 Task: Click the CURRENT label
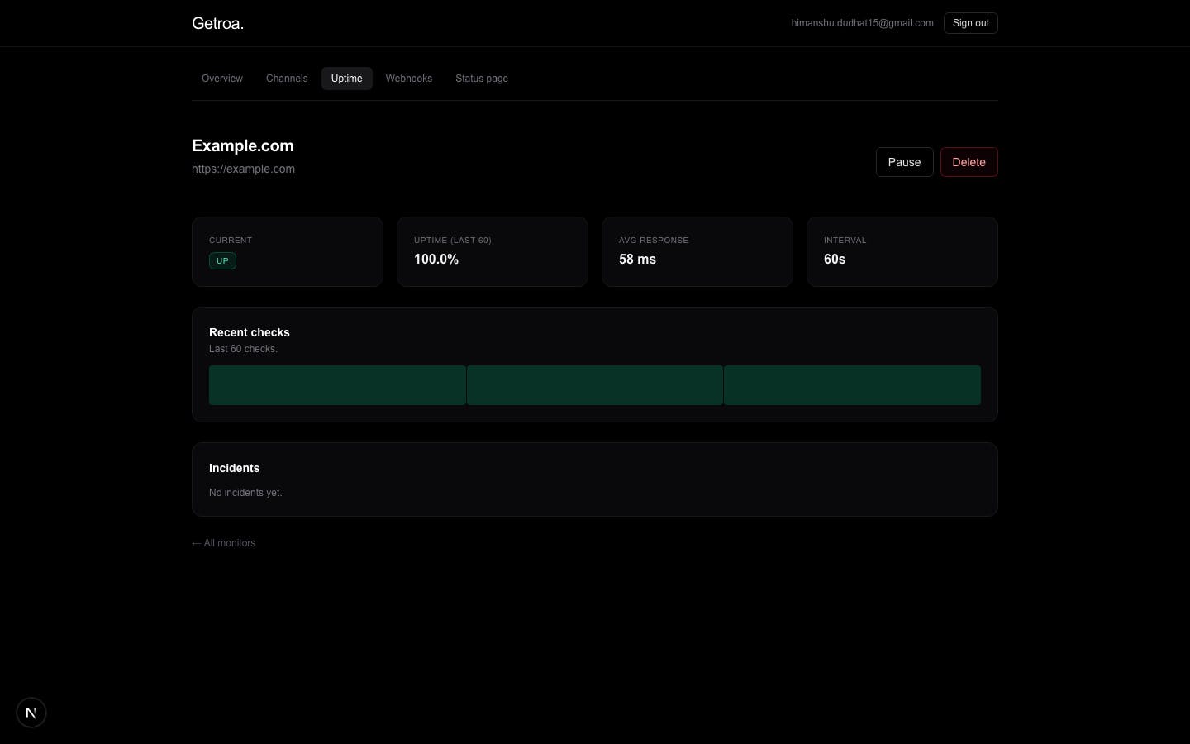click(x=231, y=241)
